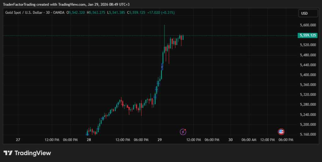Click the 5,600.000 price axis label
The image size is (322, 162).
click(x=308, y=25)
